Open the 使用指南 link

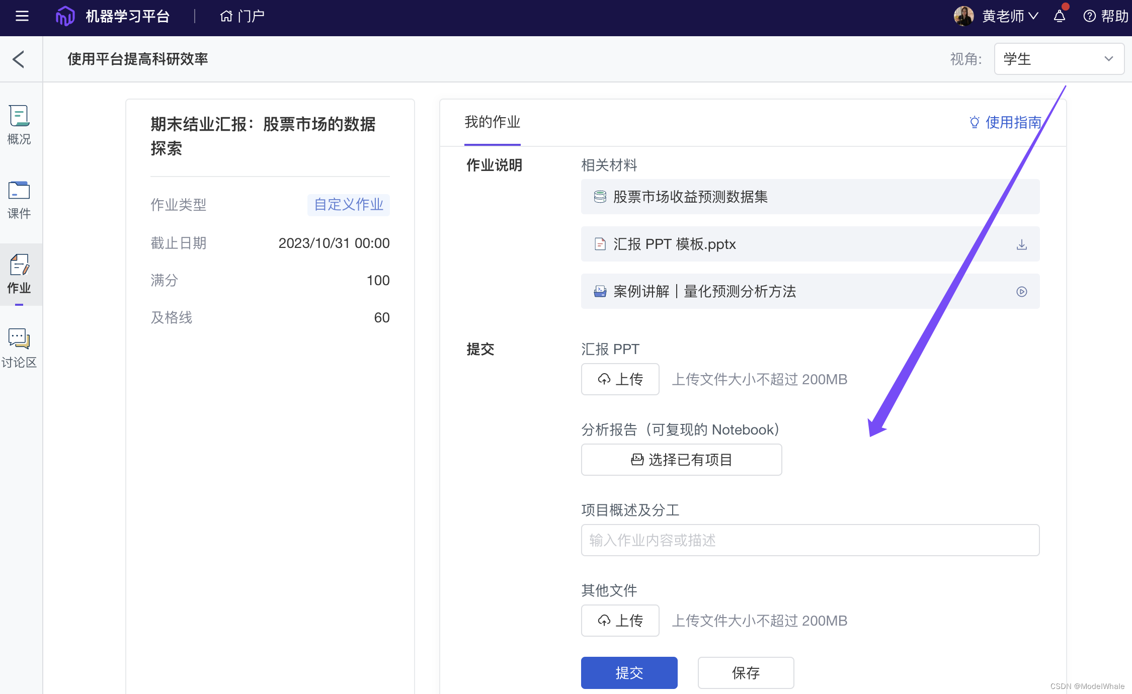[x=1005, y=122]
